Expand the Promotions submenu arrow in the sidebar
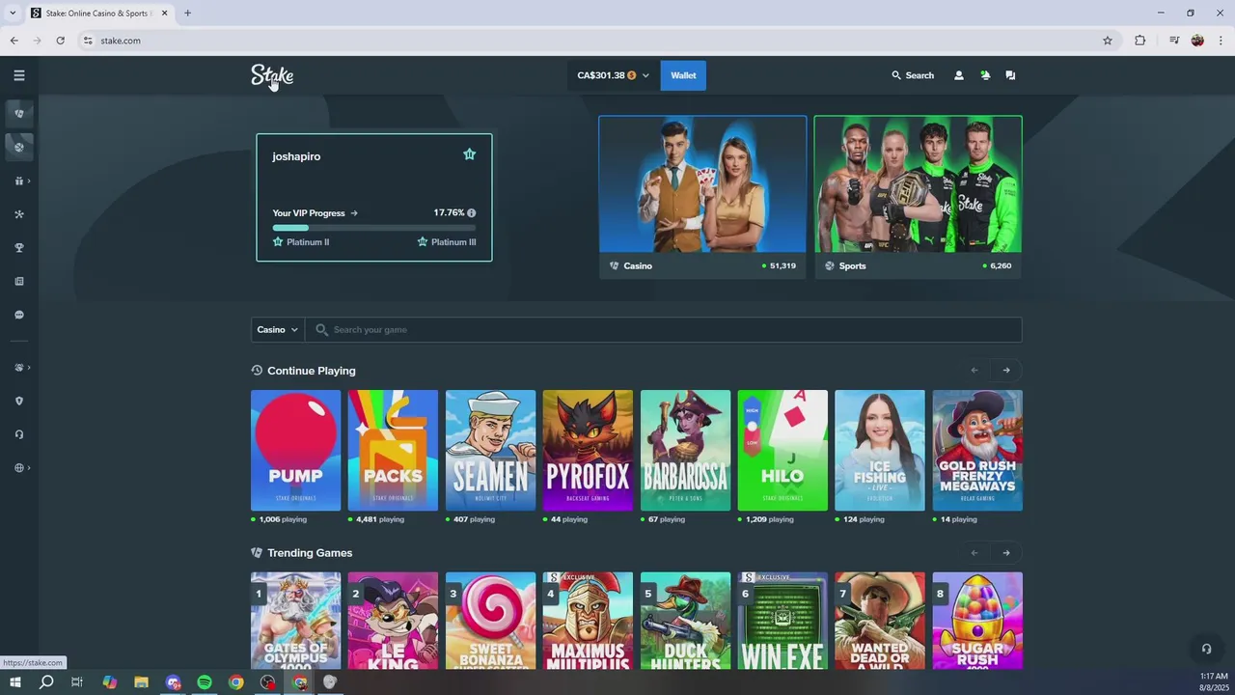Viewport: 1235px width, 695px height. click(x=29, y=181)
